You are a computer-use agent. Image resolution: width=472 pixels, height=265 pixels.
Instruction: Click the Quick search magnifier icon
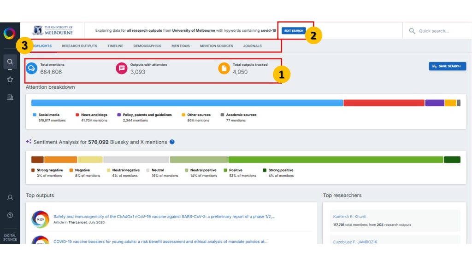pos(412,31)
